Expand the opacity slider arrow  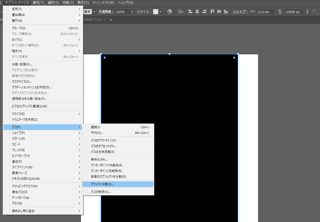(x=133, y=11)
